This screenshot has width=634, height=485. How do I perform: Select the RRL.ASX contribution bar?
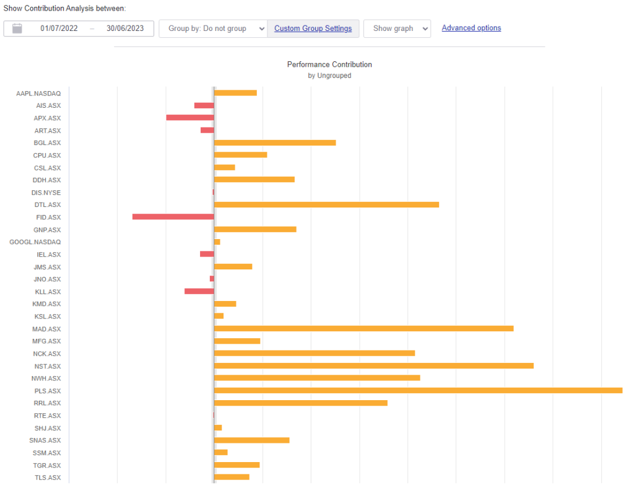[301, 403]
